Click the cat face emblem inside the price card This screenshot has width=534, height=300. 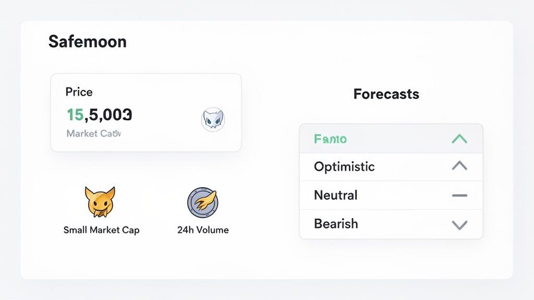pos(213,119)
